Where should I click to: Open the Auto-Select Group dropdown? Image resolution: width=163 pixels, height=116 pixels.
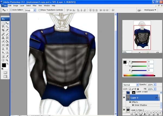click(x=35, y=10)
